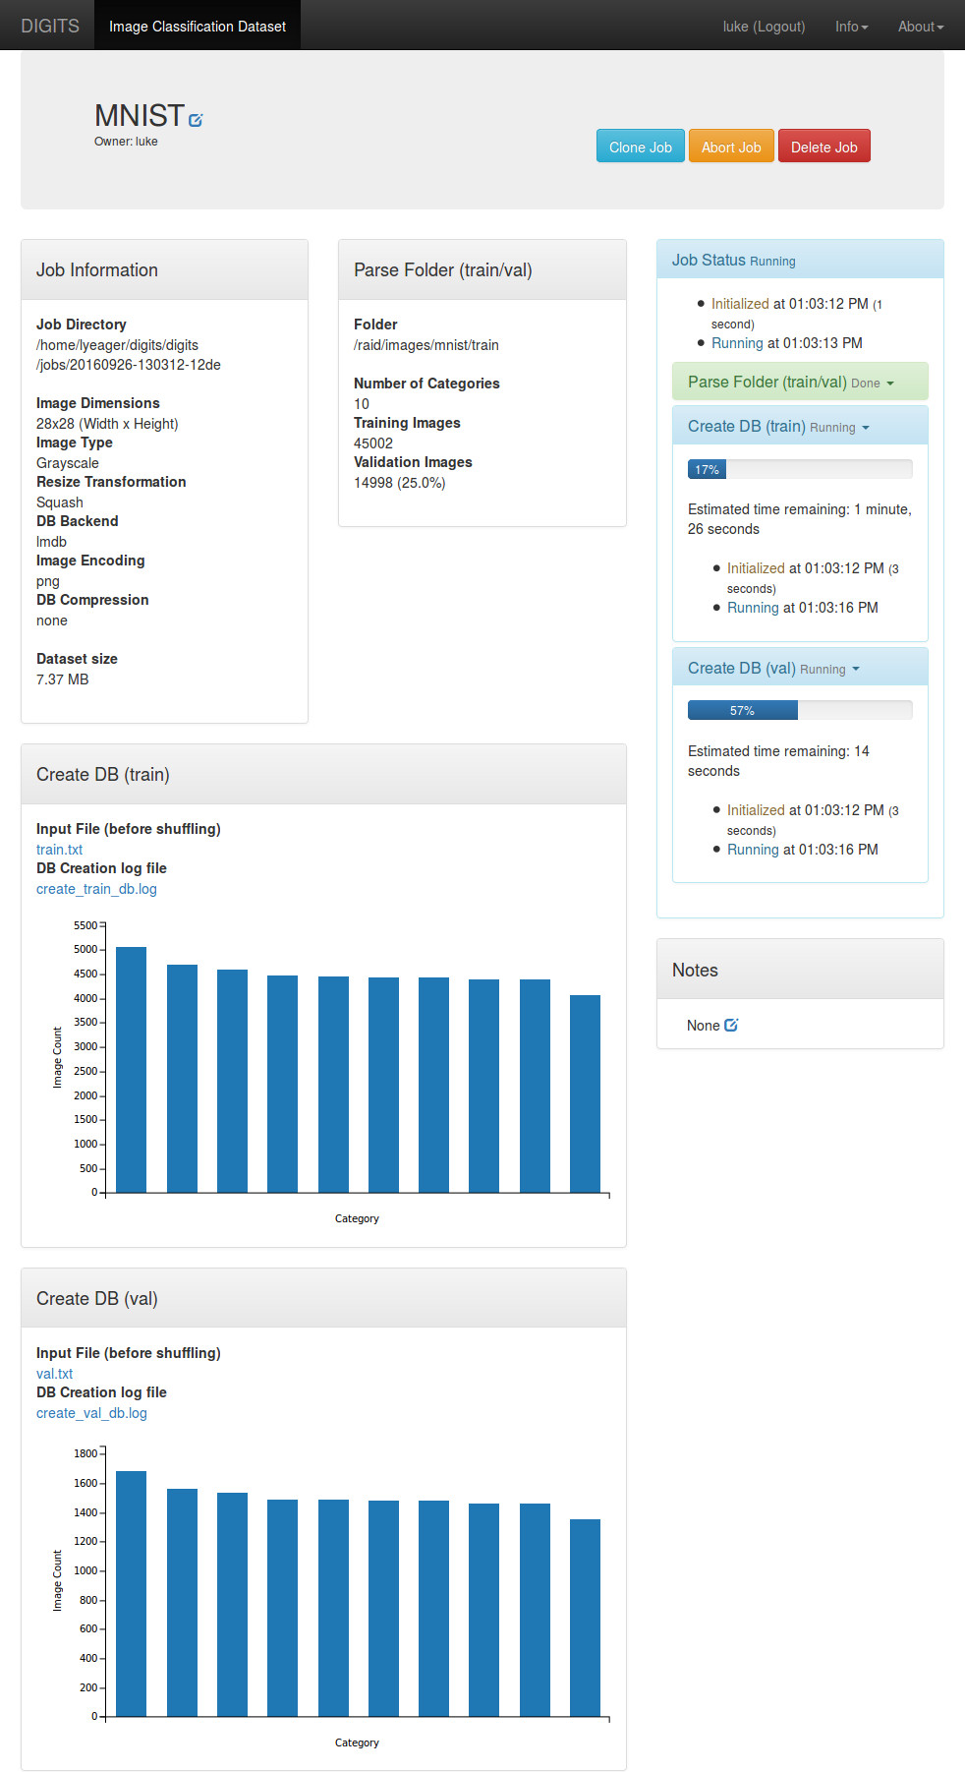
Task: Collapse the Parse Folder (train/val) Done section
Action: pos(791,383)
